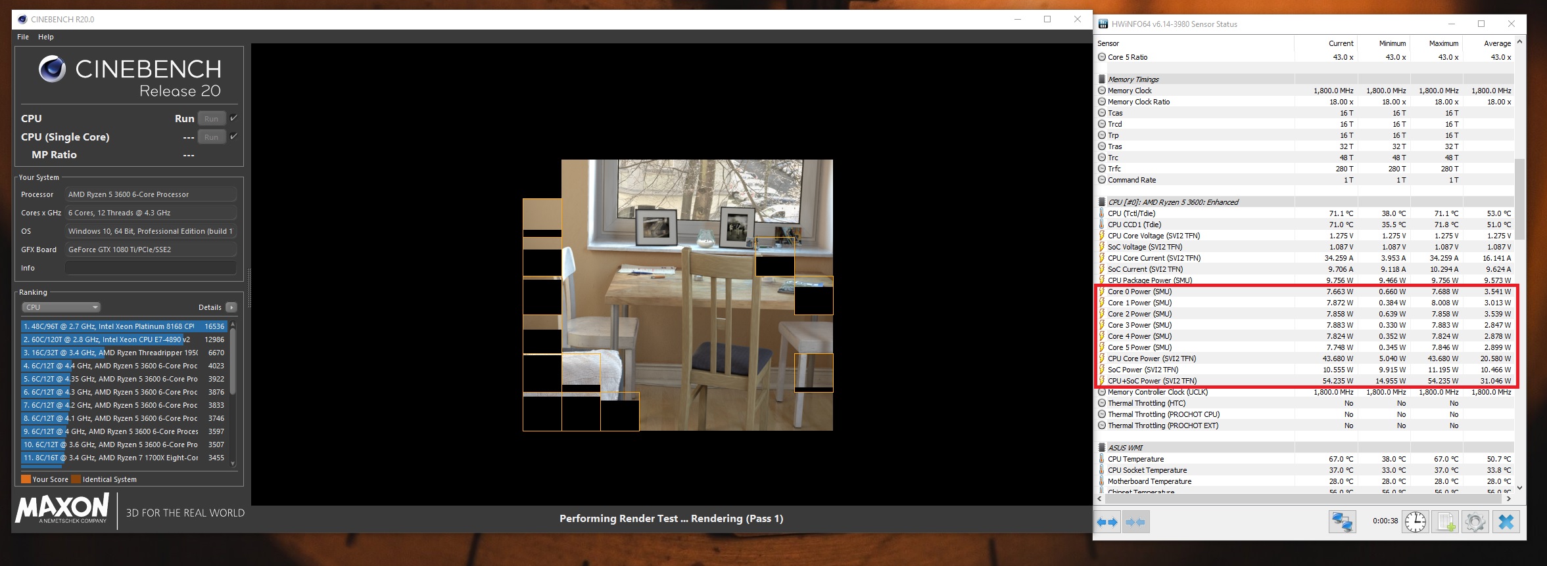Image resolution: width=1547 pixels, height=566 pixels.
Task: Click HWiNFO scroll up arrow
Action: click(x=1519, y=42)
